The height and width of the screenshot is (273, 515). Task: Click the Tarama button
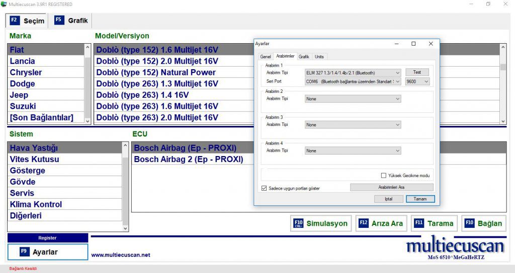434,223
